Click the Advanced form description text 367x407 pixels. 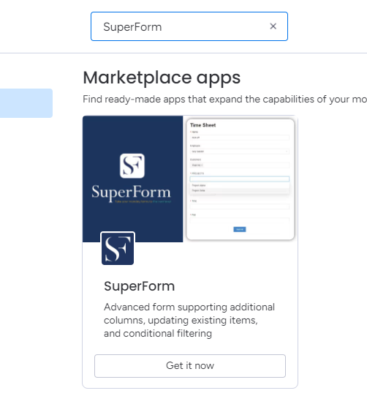(x=189, y=321)
